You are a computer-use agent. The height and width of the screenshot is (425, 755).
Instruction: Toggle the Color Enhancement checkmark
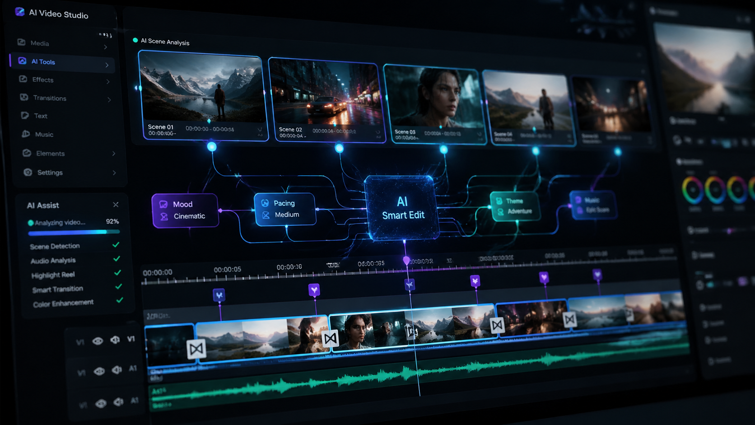pyautogui.click(x=120, y=300)
